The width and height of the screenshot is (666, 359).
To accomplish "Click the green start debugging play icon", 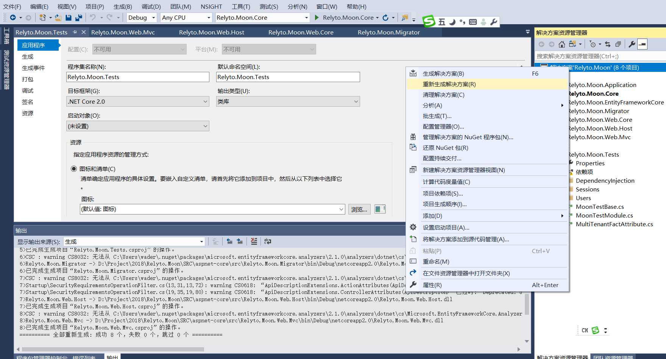I will (317, 17).
